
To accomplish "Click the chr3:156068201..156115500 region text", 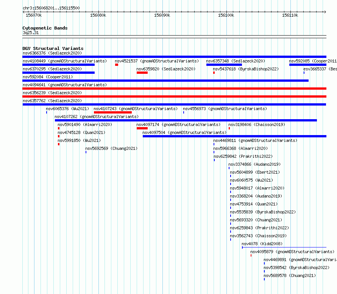I will click(x=51, y=8).
